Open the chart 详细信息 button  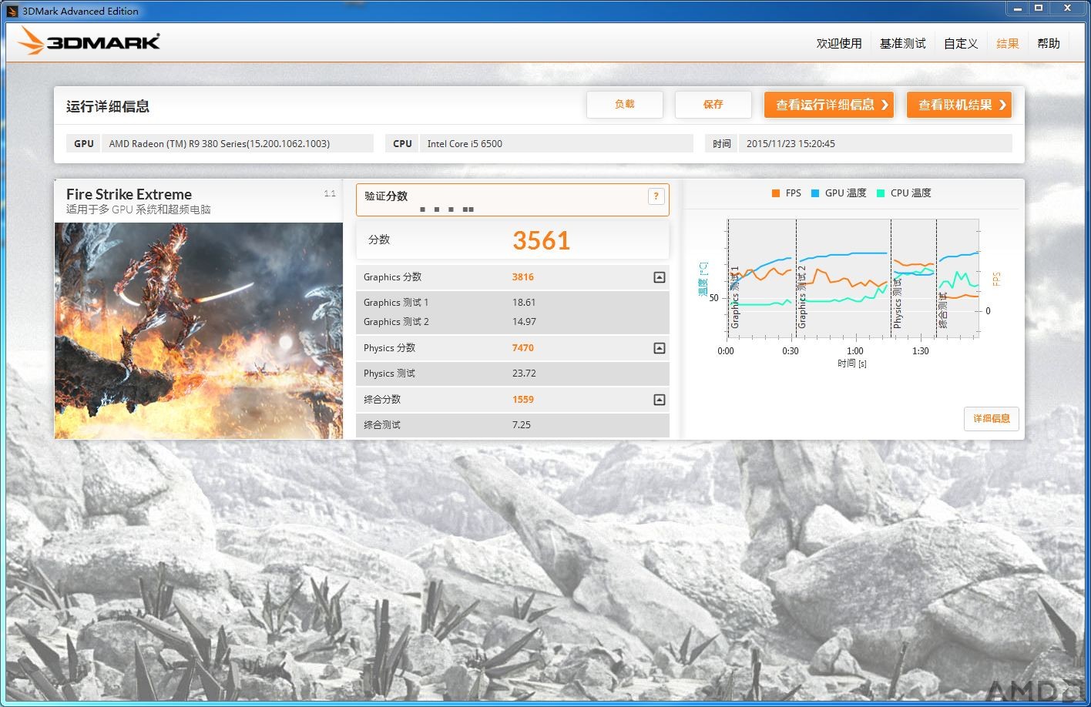(x=992, y=419)
